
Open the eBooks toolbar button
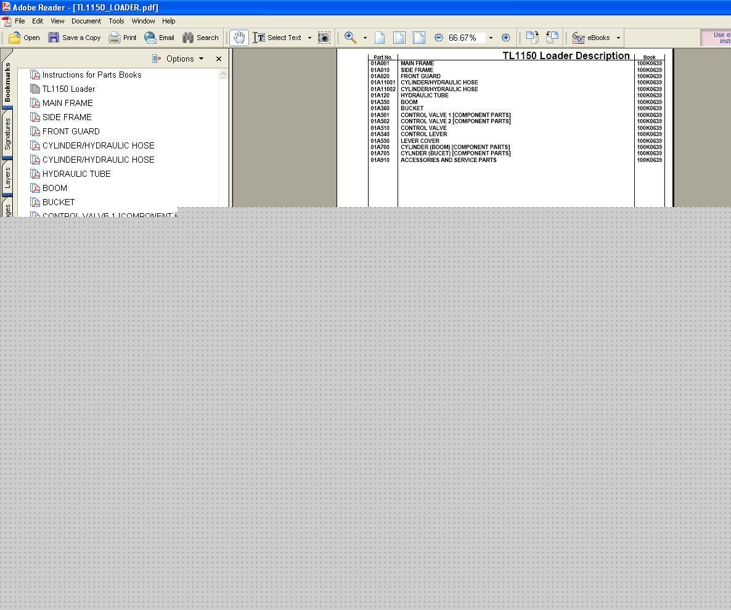(x=591, y=38)
